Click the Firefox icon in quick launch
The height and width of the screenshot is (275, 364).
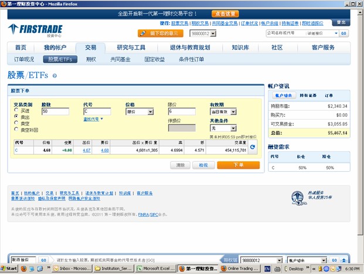tap(23, 269)
